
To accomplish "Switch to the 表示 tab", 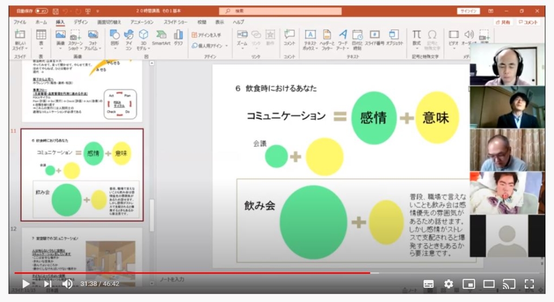I will point(220,22).
